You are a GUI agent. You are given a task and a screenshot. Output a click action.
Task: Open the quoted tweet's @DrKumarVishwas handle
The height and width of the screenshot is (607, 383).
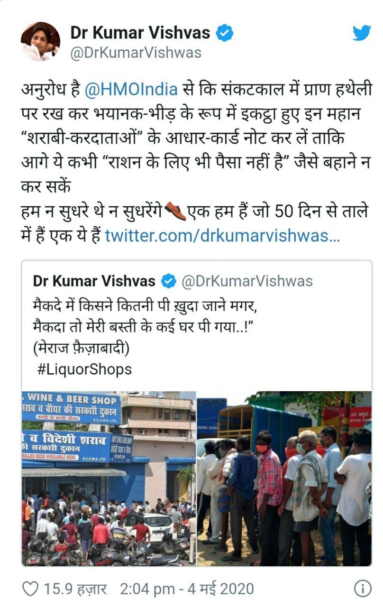(x=247, y=281)
